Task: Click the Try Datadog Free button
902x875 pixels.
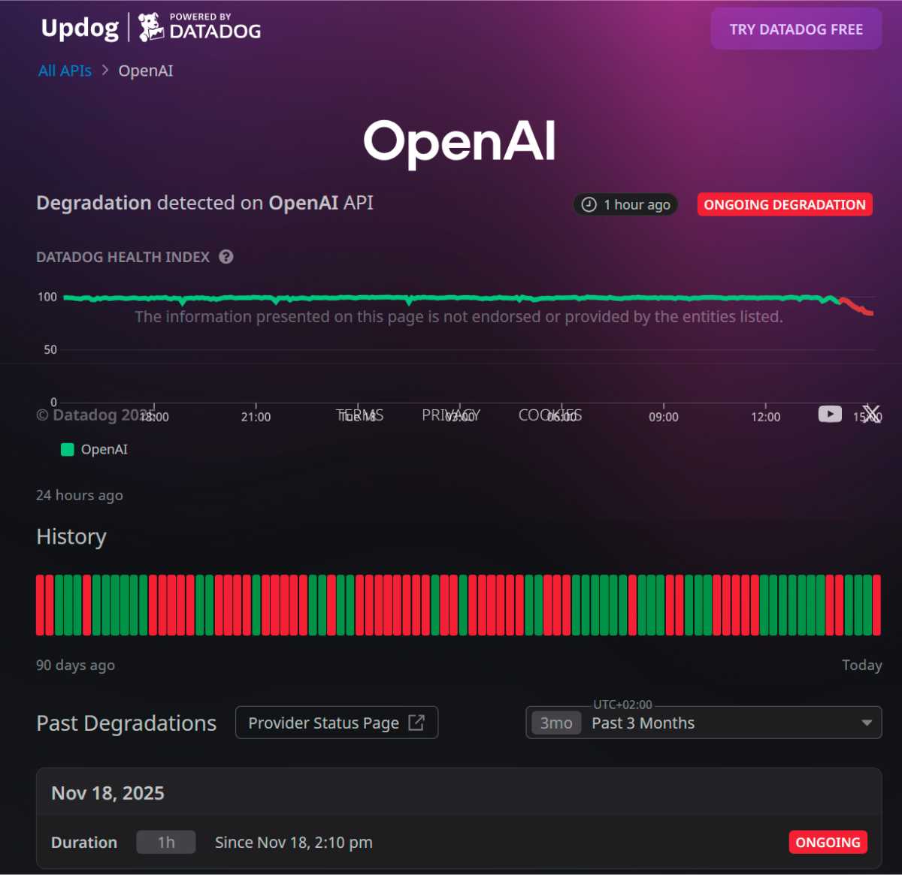Action: point(796,29)
